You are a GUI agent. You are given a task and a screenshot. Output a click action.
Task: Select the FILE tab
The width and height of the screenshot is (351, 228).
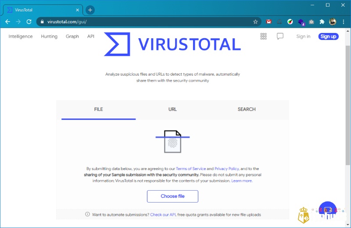pos(98,109)
